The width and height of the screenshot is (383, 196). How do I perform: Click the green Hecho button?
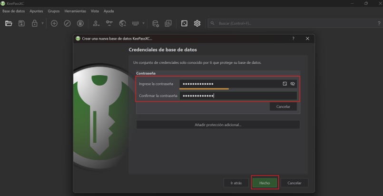click(x=265, y=183)
